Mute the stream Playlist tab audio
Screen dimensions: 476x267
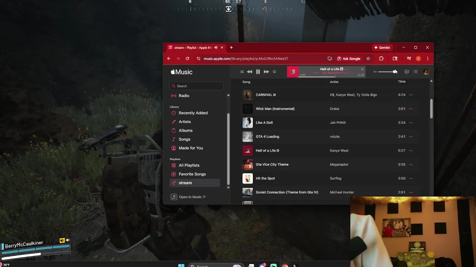tap(216, 47)
